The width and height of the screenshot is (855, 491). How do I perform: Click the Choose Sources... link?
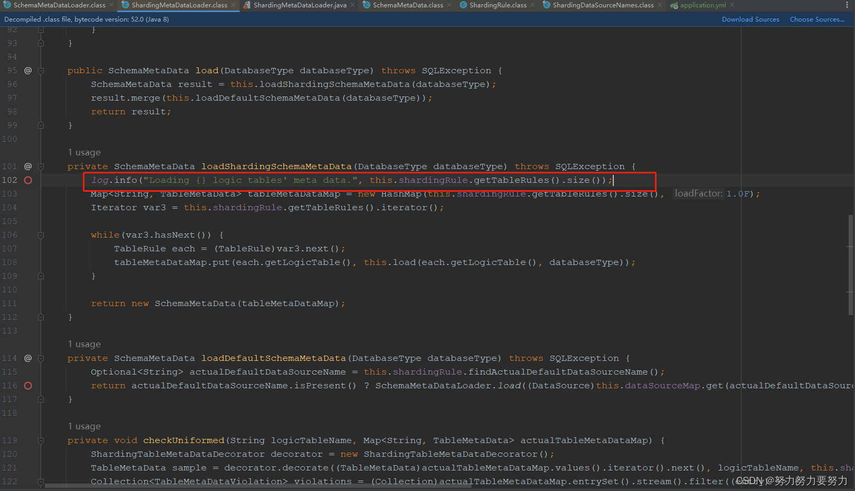817,19
